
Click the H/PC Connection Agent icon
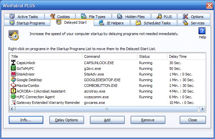click(x=13, y=97)
